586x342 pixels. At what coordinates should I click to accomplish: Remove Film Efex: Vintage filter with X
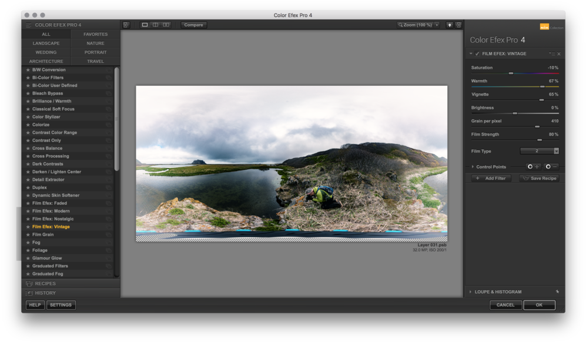pyautogui.click(x=559, y=54)
